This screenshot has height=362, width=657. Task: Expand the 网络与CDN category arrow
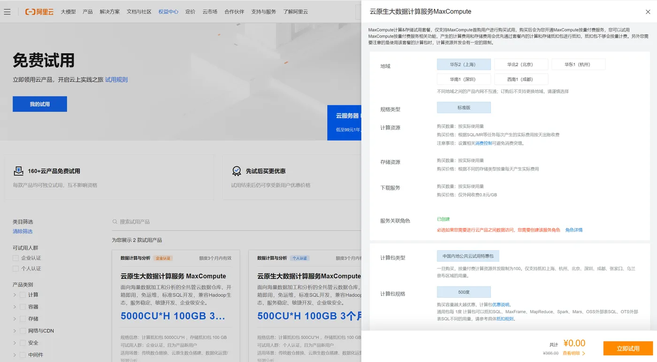[15, 331]
